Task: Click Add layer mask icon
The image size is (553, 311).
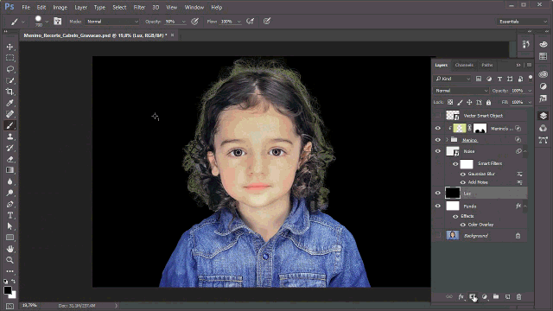Action: (473, 297)
